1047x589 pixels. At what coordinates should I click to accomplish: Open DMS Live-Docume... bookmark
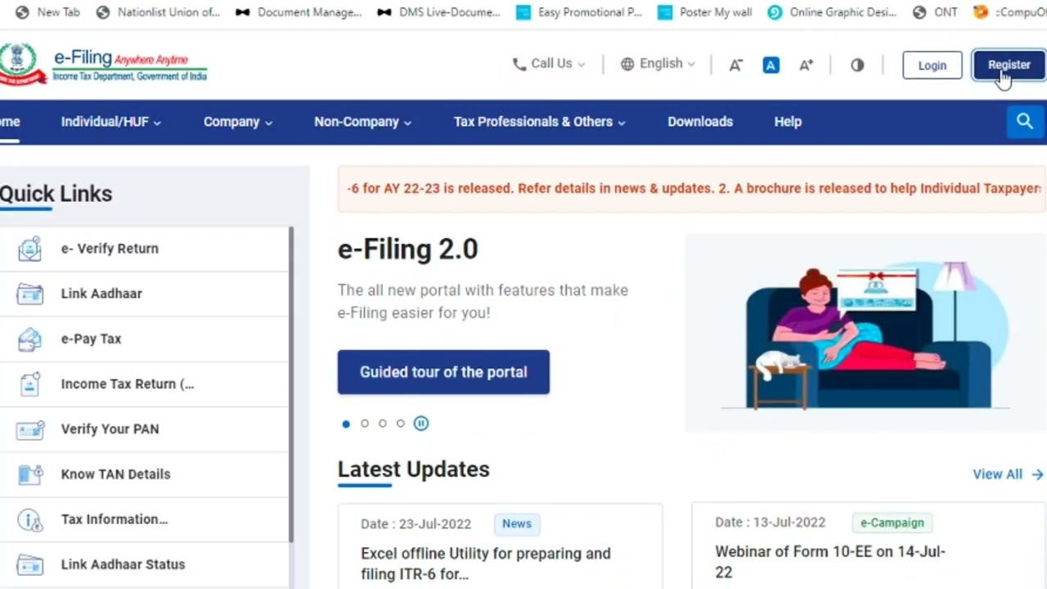tap(438, 12)
